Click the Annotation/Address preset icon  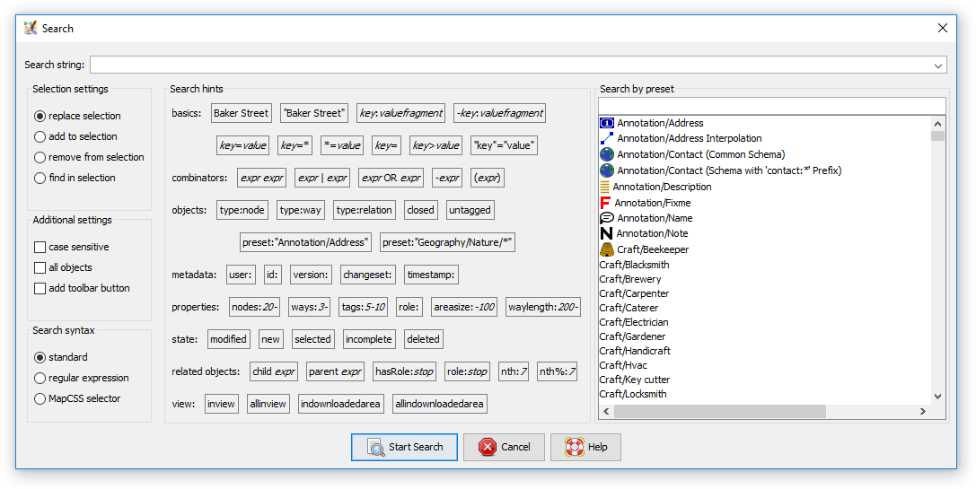click(606, 123)
